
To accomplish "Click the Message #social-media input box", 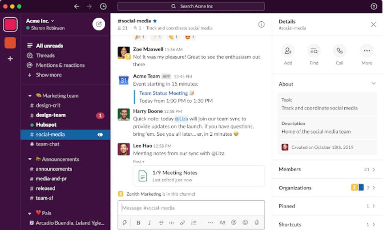I will click(191, 208).
